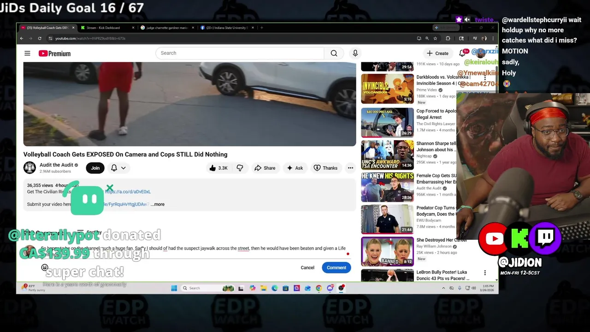Join the Audit the Audit channel
The image size is (590, 332).
(95, 168)
